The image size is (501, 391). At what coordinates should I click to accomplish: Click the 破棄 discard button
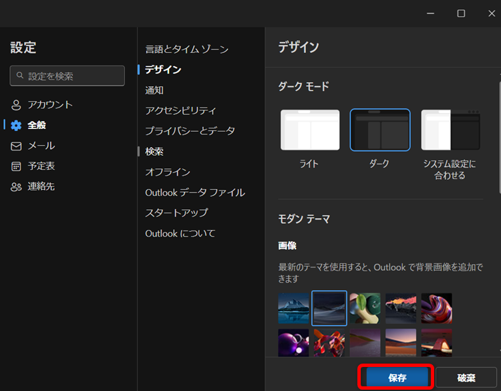click(466, 378)
